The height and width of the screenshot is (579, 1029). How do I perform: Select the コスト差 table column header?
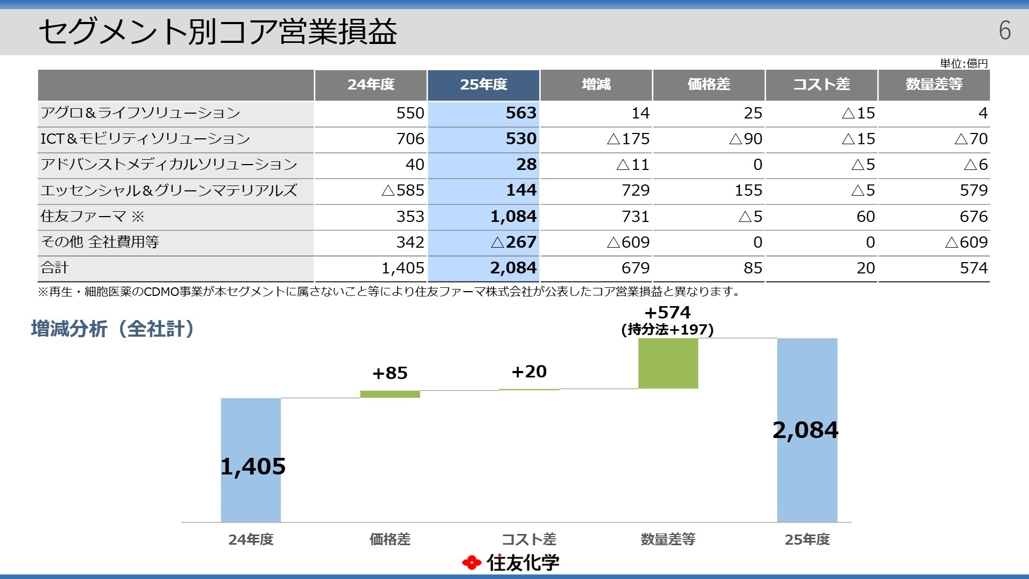tap(822, 85)
